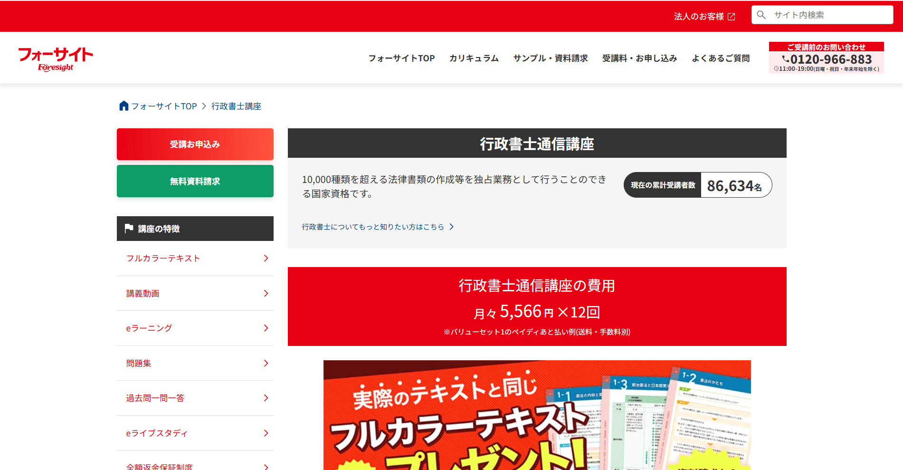Open 講義動画 via its chevron arrow
Image resolution: width=903 pixels, height=470 pixels.
point(266,294)
